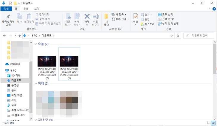This screenshot has width=217, height=126.
Task: Pin to Quick Access (즐겨찾기에 고정)
Action: coord(8,20)
